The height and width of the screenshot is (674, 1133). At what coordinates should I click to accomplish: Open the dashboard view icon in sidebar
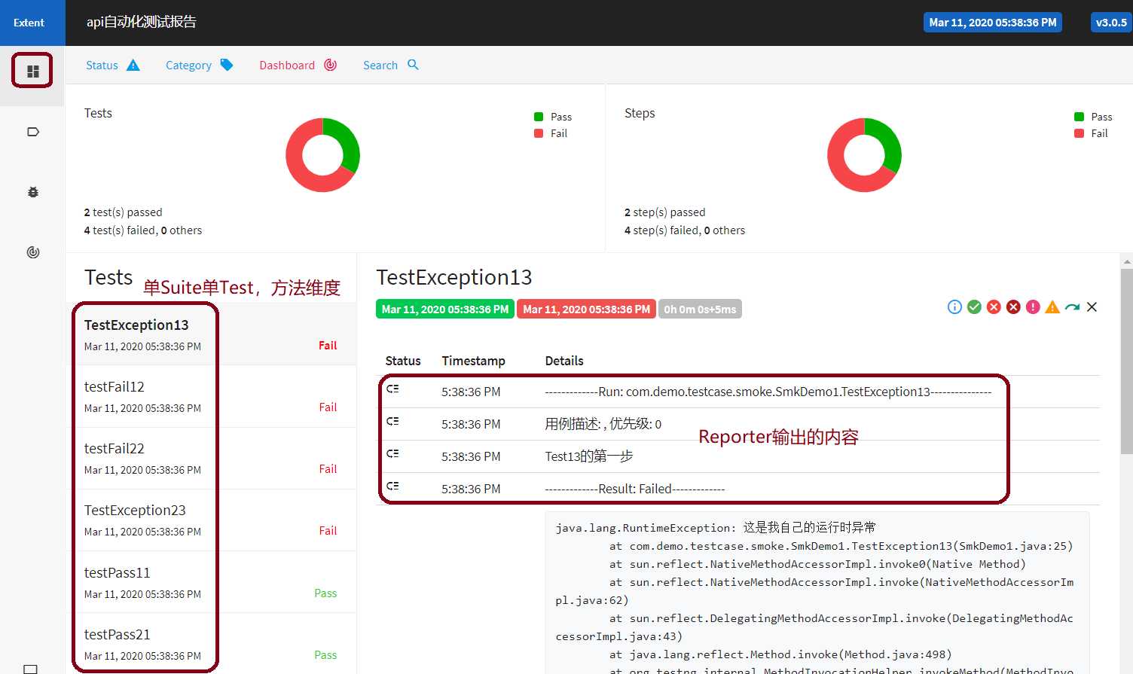[x=32, y=252]
